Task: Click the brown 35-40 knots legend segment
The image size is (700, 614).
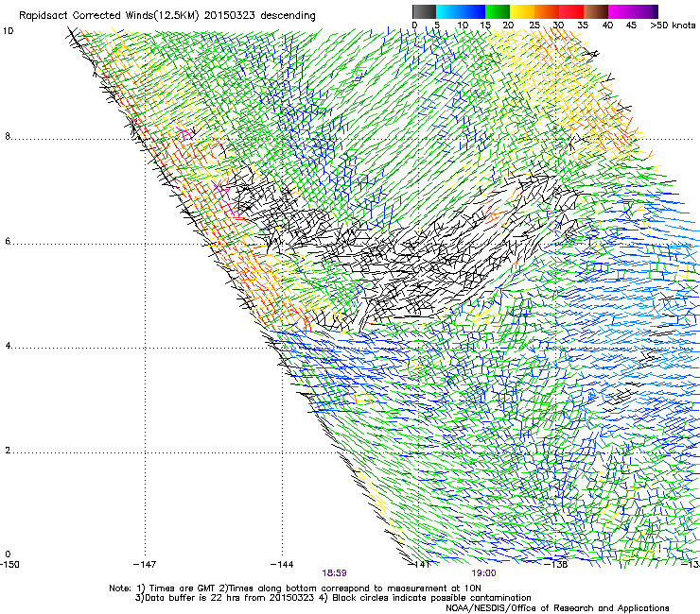Action: 596,11
